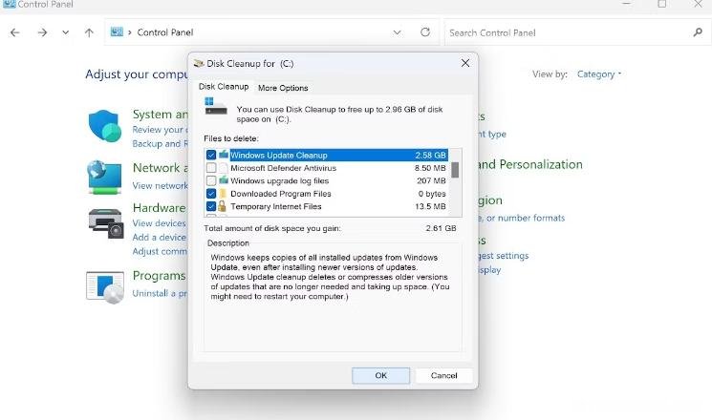Click the 13.5 MB size value
The width and height of the screenshot is (712, 420).
pyautogui.click(x=430, y=206)
